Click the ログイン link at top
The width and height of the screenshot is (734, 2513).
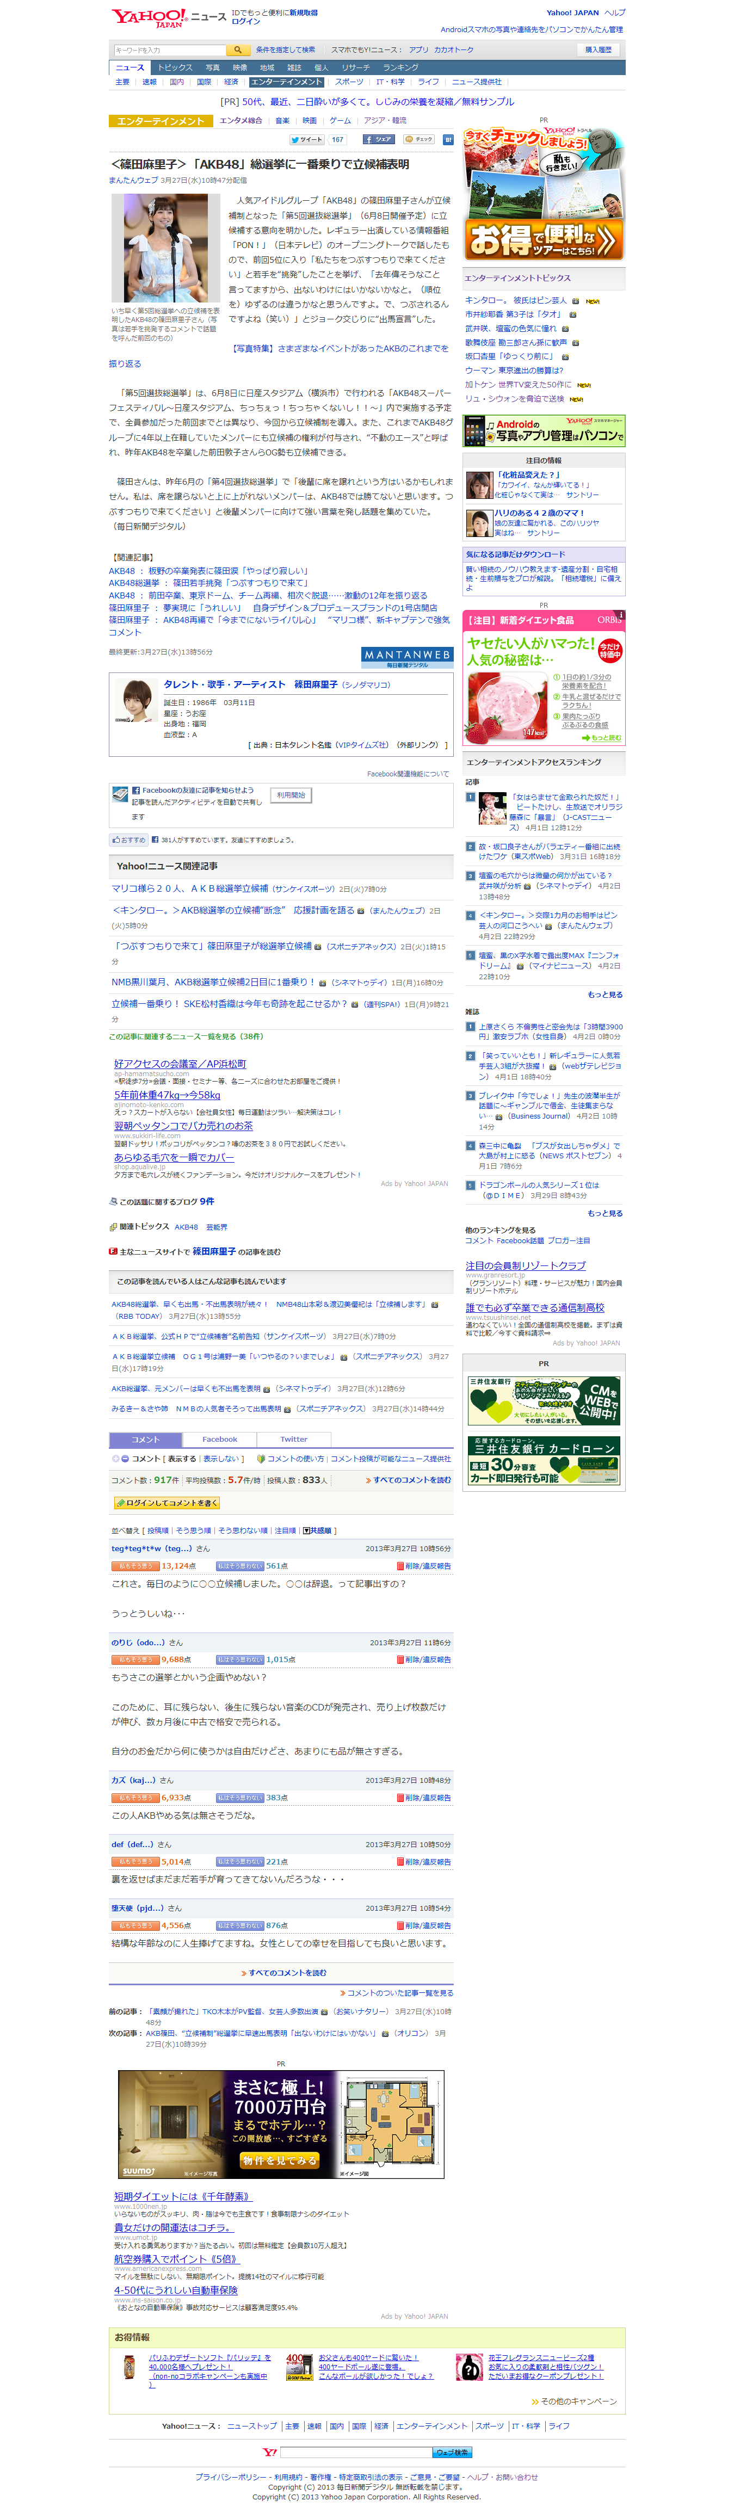pos(245,21)
